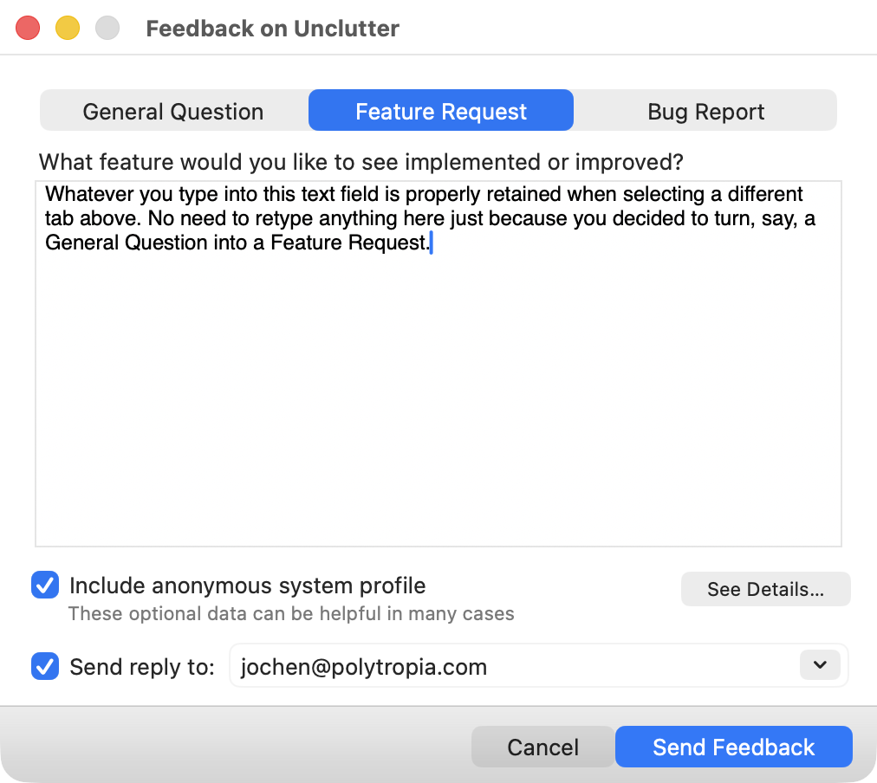Click the optional data helper text
The image size is (877, 783).
(x=292, y=613)
